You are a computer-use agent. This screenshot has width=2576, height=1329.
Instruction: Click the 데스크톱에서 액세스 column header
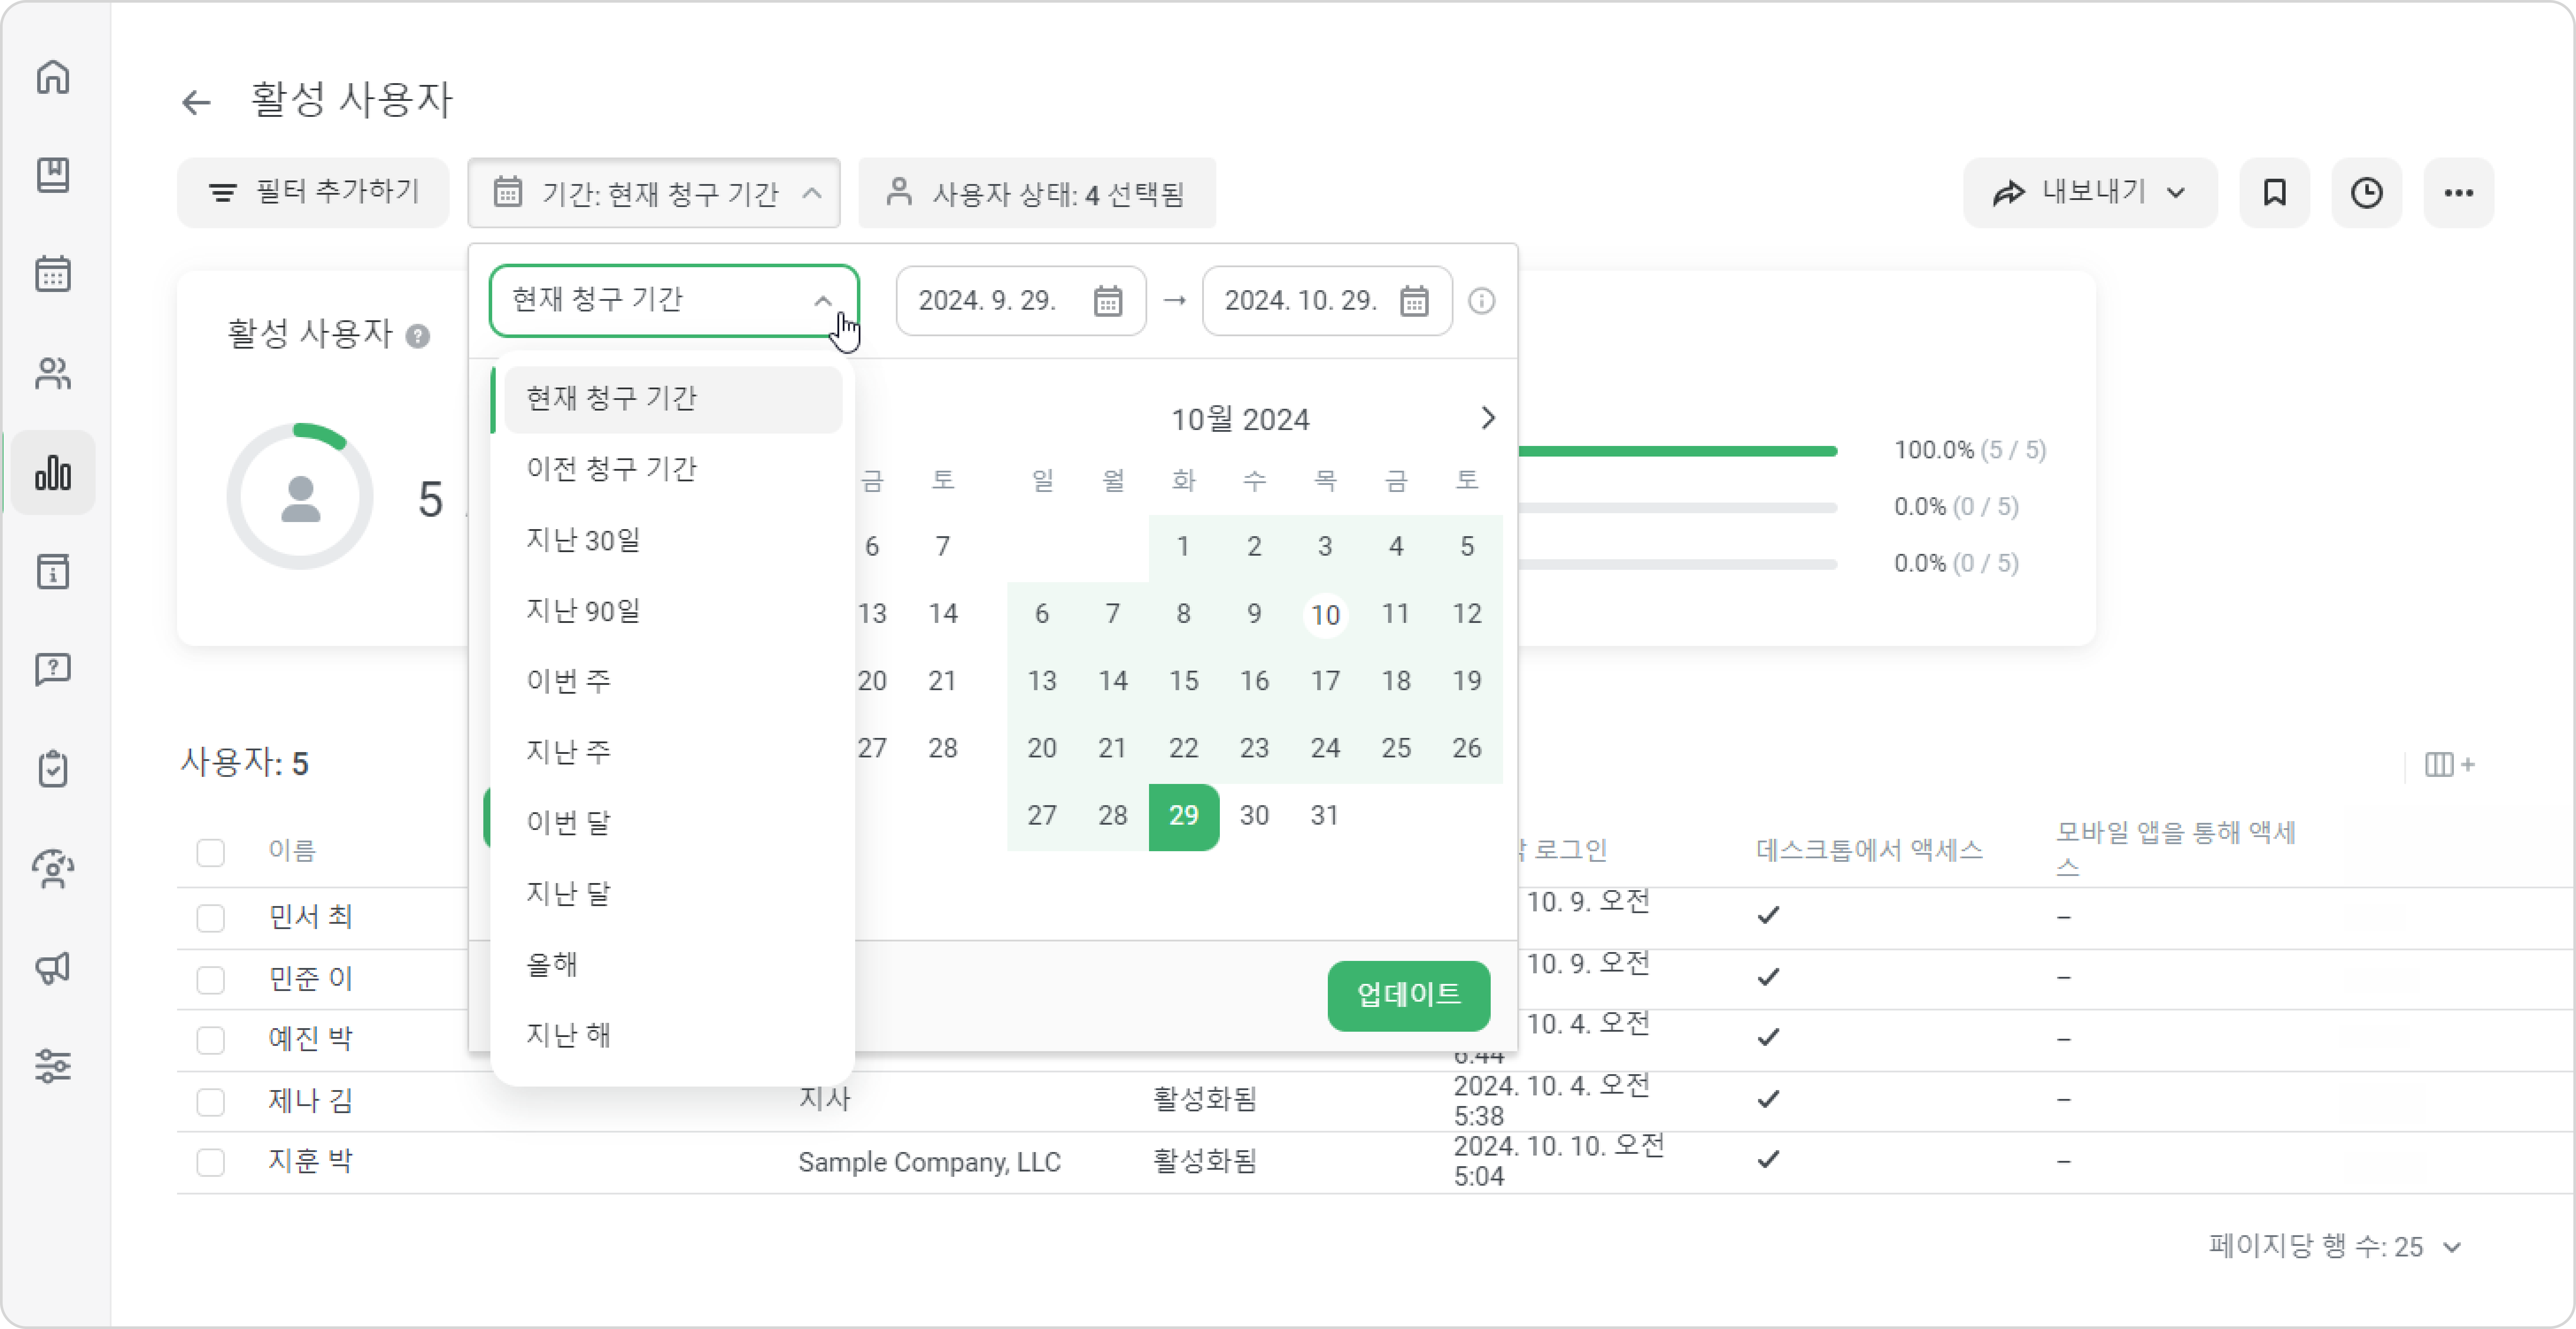1869,851
